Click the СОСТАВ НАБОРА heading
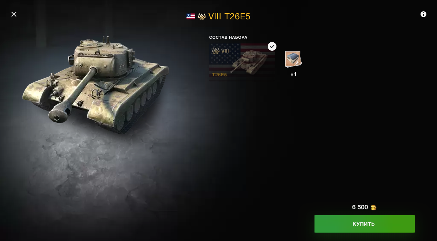The width and height of the screenshot is (437, 241). 228,37
